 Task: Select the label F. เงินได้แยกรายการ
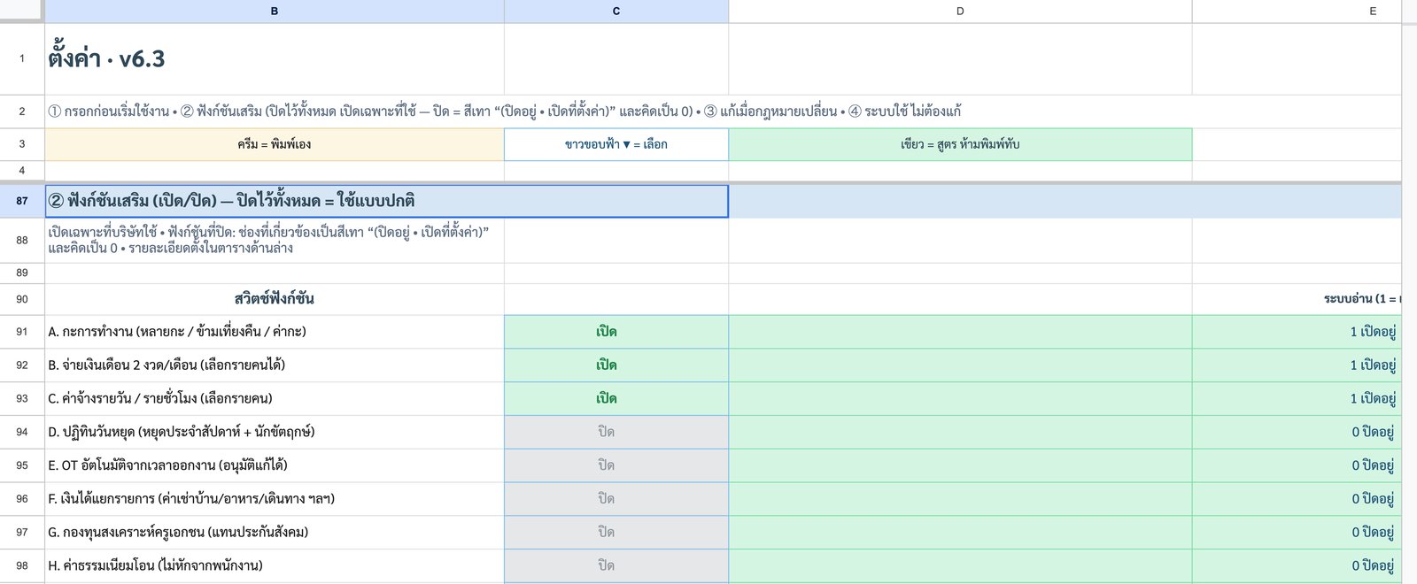(191, 499)
